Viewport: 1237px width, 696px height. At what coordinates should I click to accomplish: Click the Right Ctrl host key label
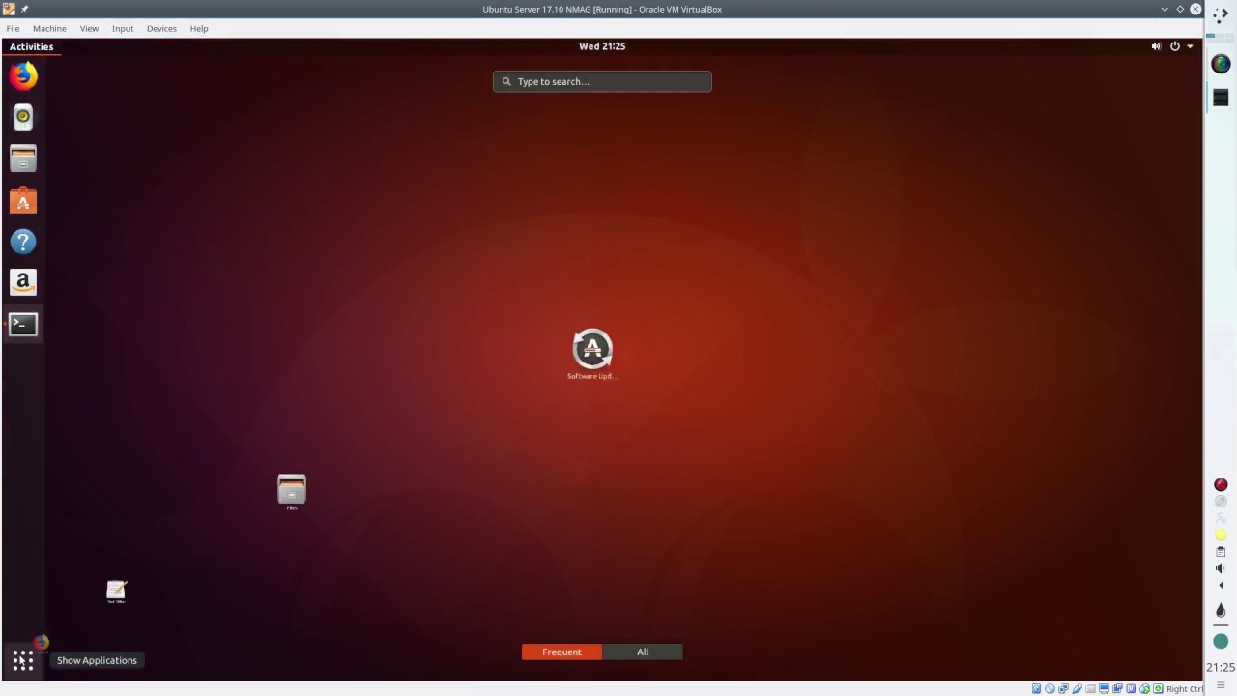click(x=1184, y=689)
